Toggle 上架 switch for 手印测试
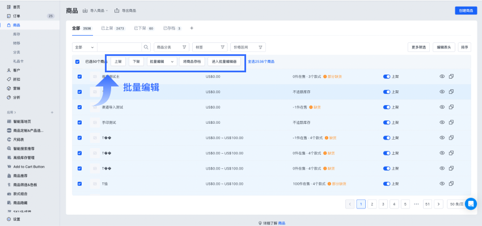 [x=386, y=123]
